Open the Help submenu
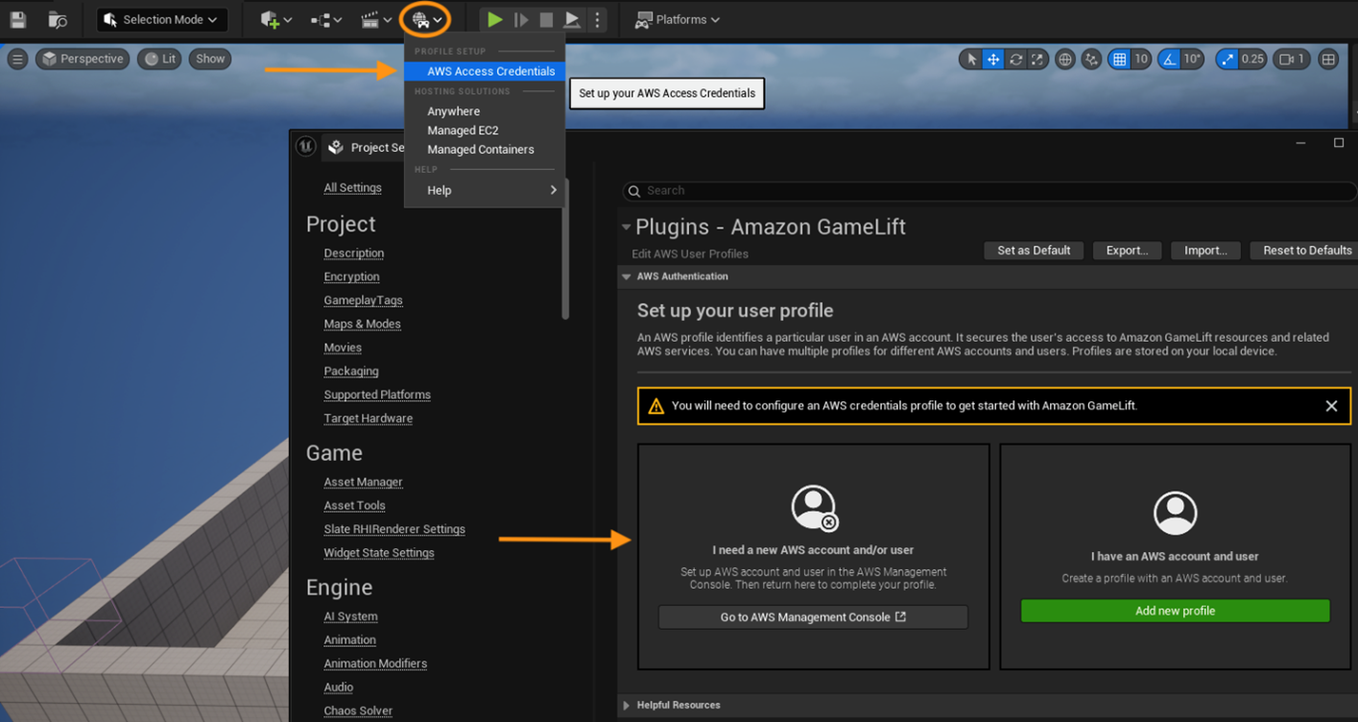This screenshot has height=722, width=1358. [485, 190]
